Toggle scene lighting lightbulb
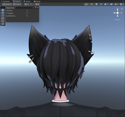This screenshot has height=117, width=125. pos(96,4)
